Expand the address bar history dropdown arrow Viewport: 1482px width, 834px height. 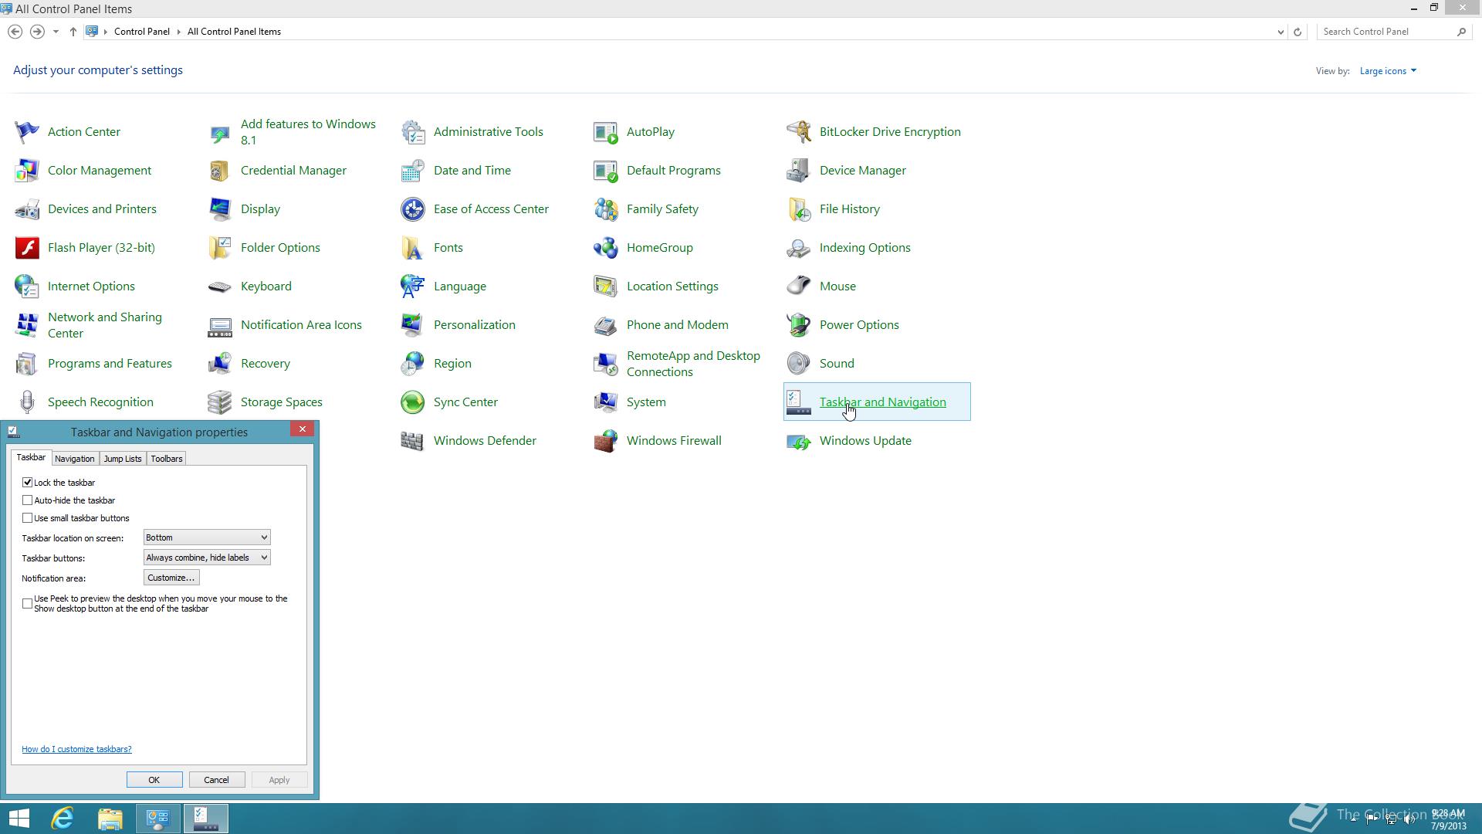1281,32
